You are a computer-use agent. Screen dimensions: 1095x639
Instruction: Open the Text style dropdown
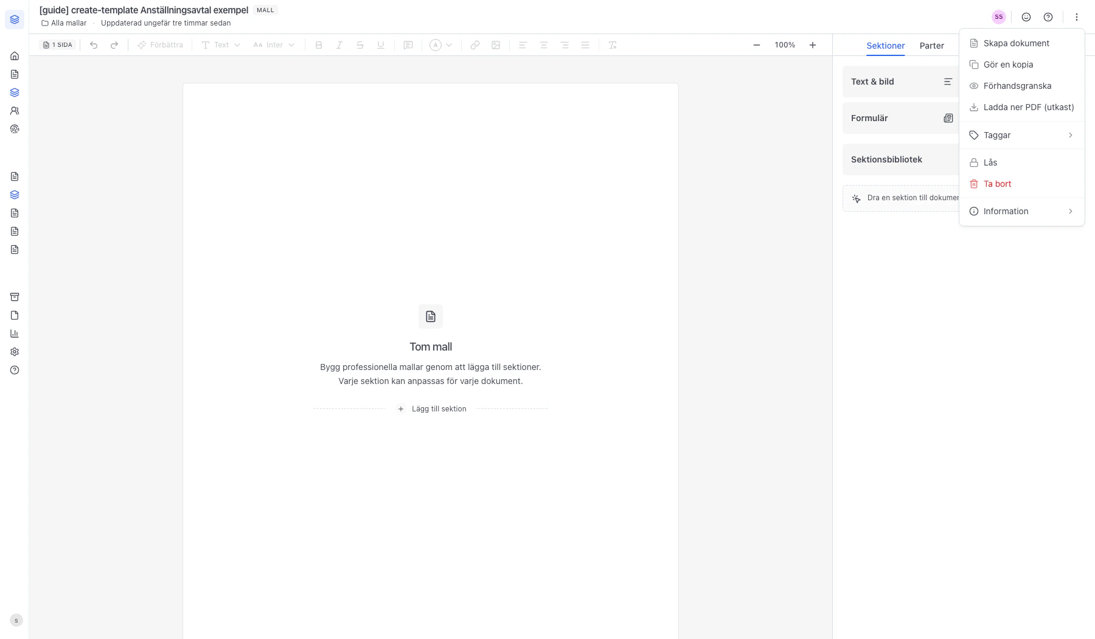pyautogui.click(x=221, y=45)
